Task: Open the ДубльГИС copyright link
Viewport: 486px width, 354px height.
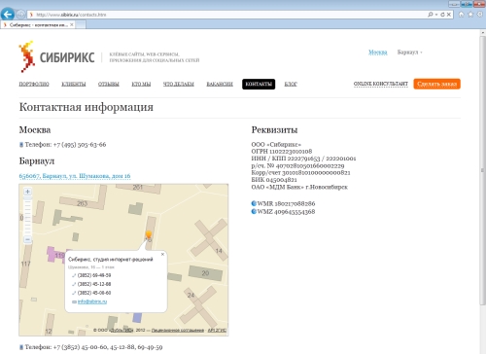Action: click(121, 330)
